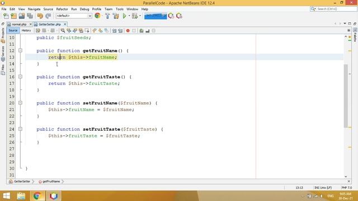Click the green Run Project arrow

(x=124, y=16)
